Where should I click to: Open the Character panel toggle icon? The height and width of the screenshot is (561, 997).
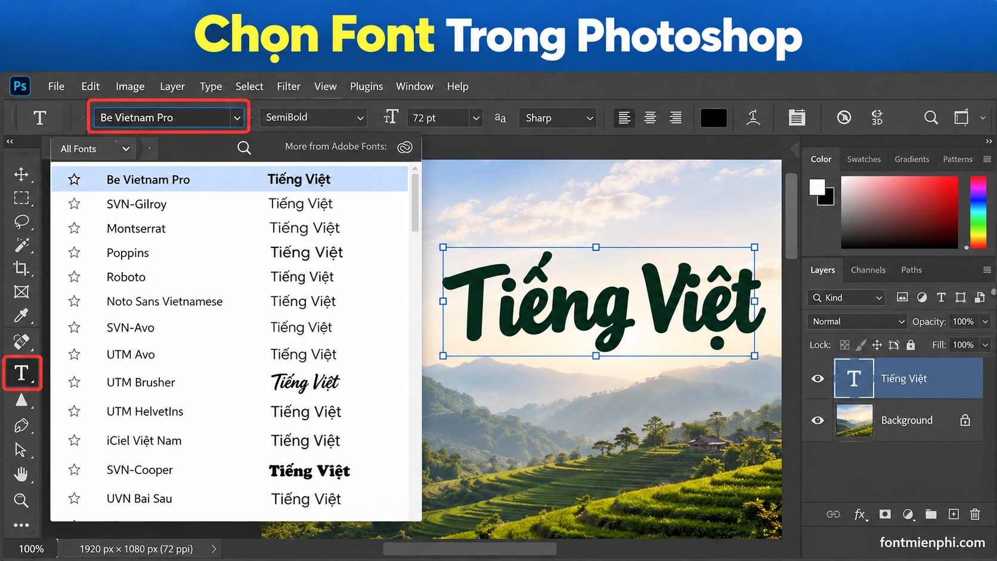click(797, 118)
